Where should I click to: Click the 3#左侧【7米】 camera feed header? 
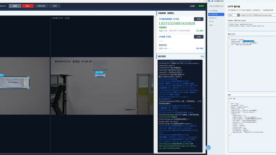[61, 18]
